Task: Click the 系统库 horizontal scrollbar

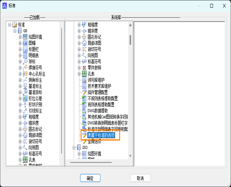Action: (x=91, y=162)
